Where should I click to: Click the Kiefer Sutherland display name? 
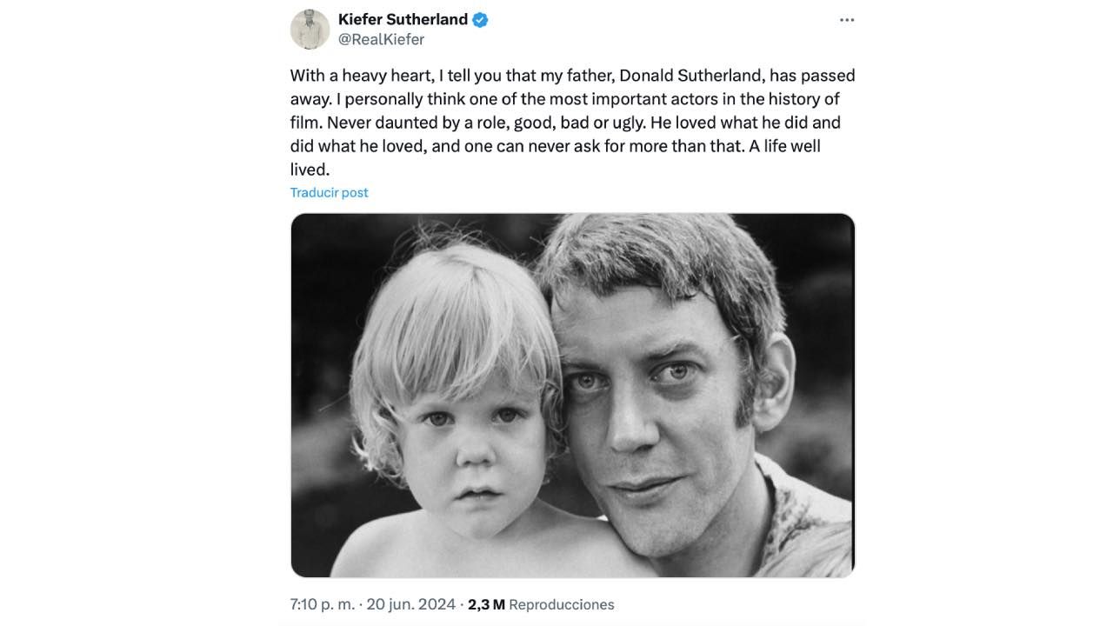point(403,19)
